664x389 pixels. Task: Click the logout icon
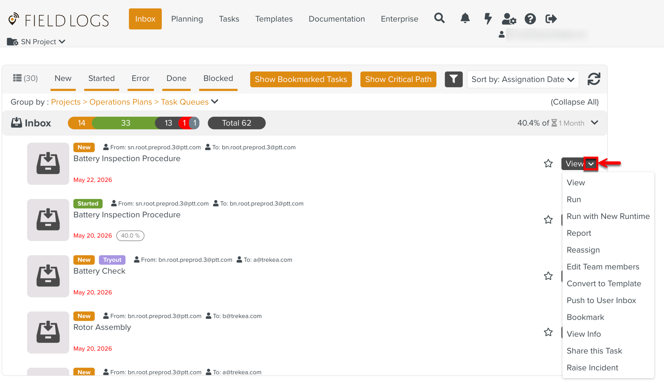pyautogui.click(x=551, y=19)
